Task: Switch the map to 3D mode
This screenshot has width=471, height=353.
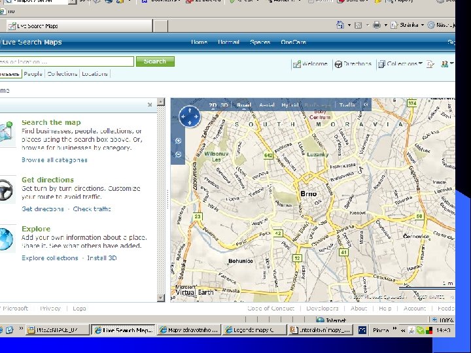Action: [224, 105]
